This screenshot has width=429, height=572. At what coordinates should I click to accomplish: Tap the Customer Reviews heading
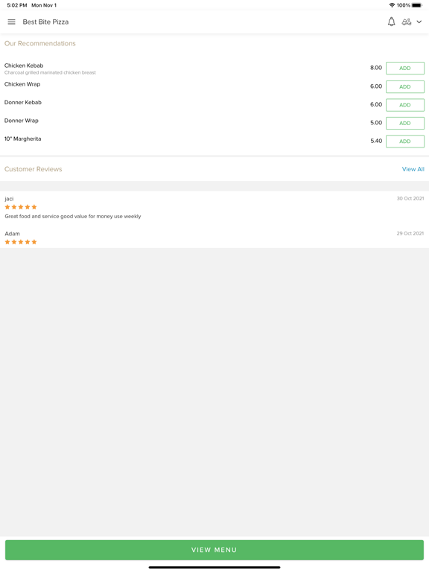pos(34,169)
